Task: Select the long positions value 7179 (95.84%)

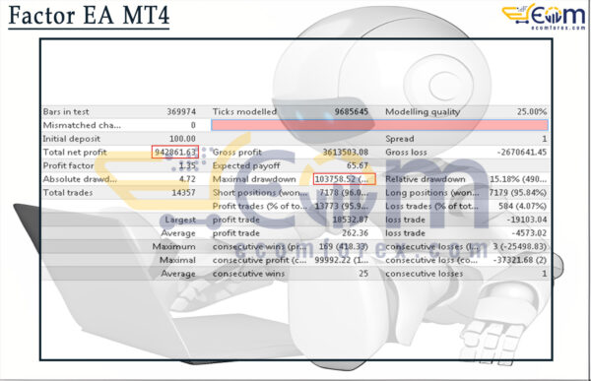Action: [x=517, y=193]
